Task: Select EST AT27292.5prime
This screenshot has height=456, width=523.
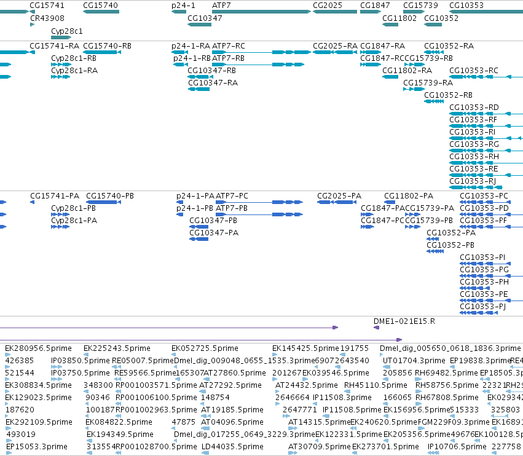Action: coord(202,391)
